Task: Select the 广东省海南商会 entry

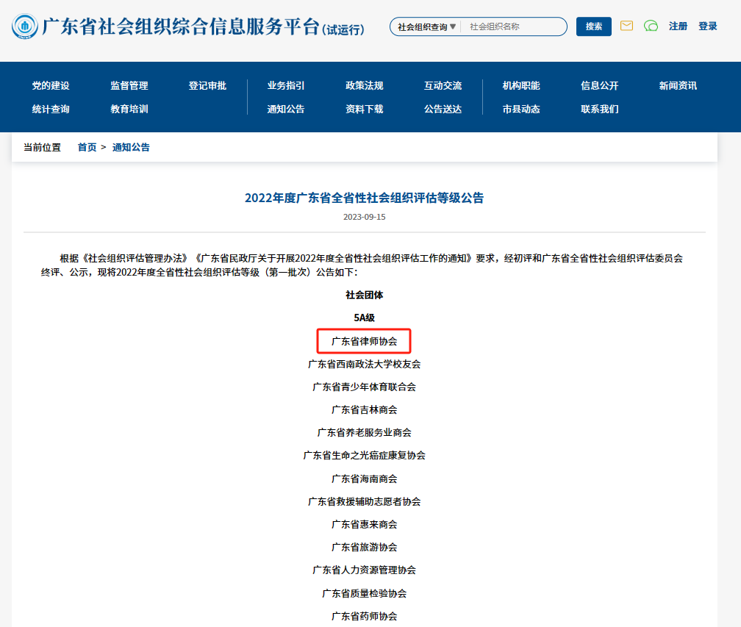Action: (365, 479)
